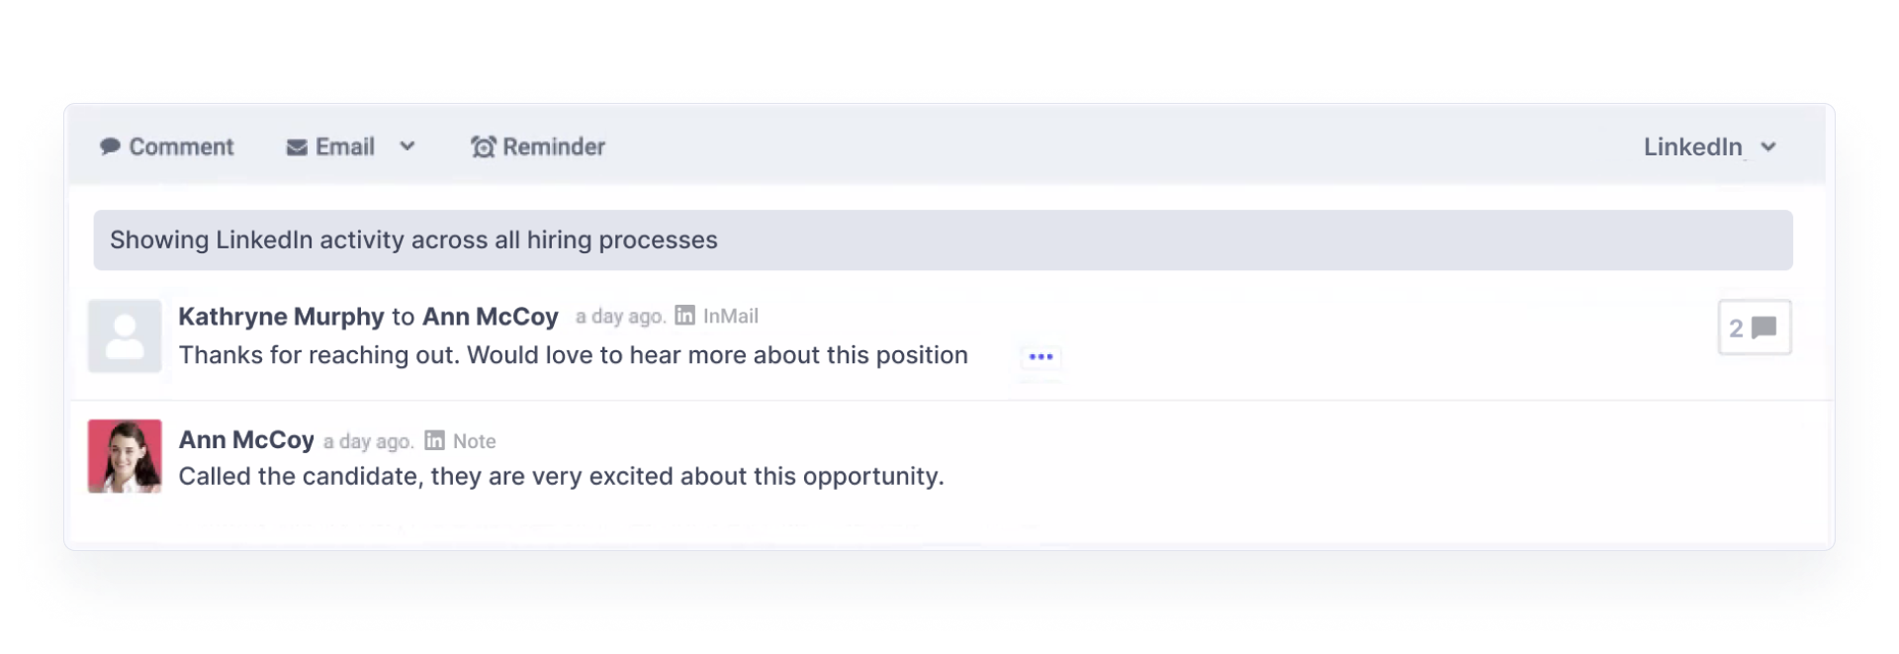Select the InMail type label
The image size is (1899, 654).
pyautogui.click(x=730, y=317)
